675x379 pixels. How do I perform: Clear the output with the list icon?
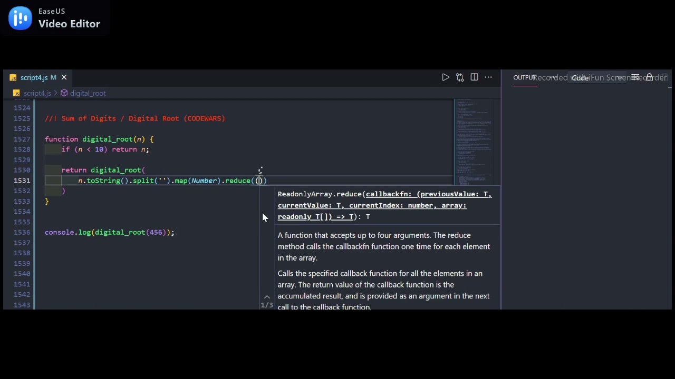pyautogui.click(x=635, y=77)
